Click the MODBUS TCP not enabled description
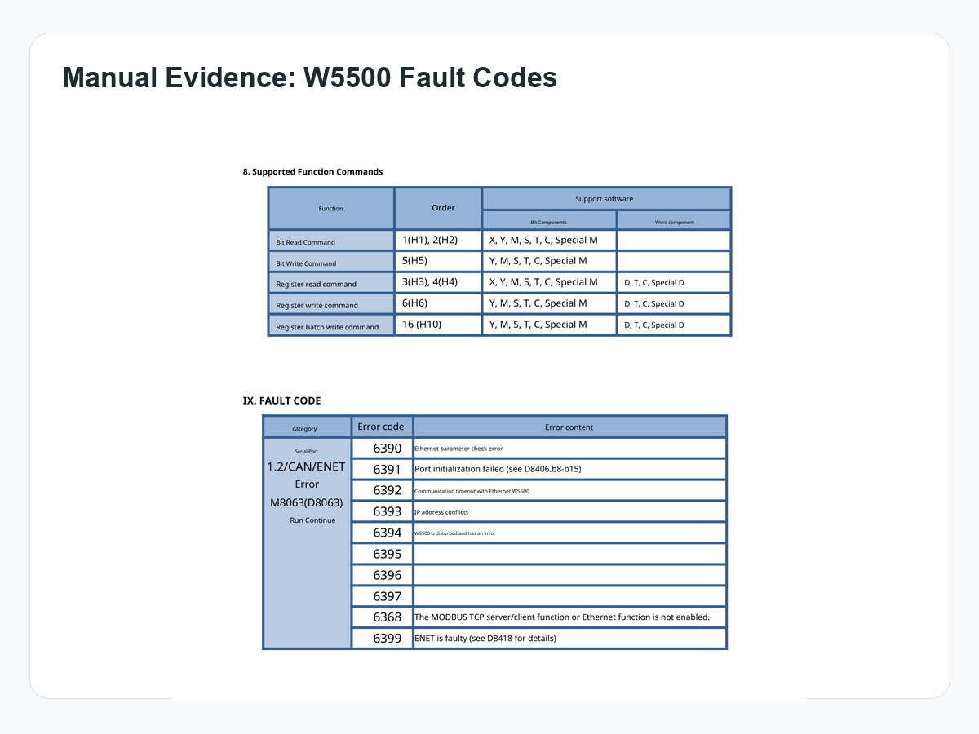The height and width of the screenshot is (734, 979). (x=562, y=617)
